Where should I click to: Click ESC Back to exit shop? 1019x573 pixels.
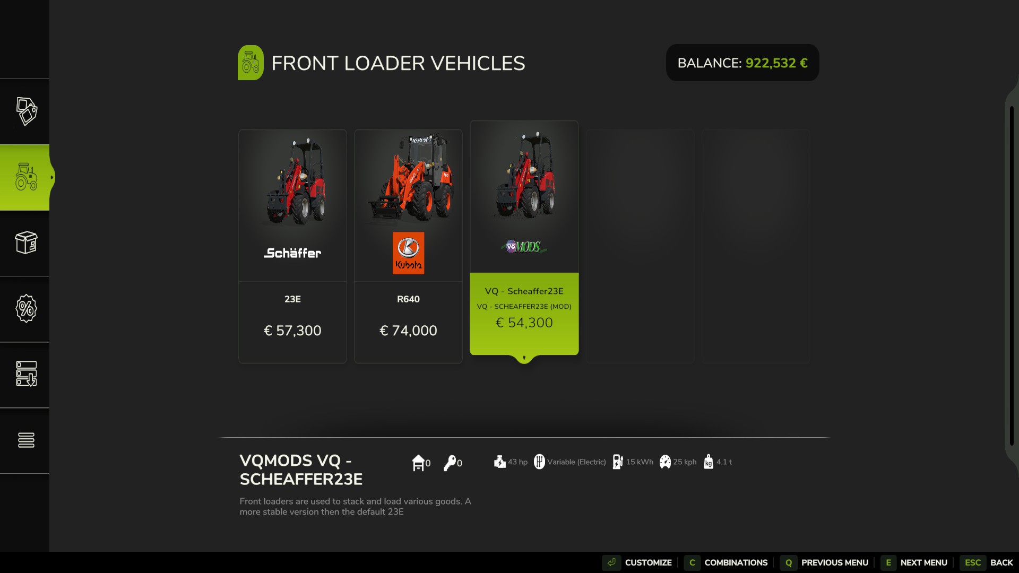click(x=987, y=562)
